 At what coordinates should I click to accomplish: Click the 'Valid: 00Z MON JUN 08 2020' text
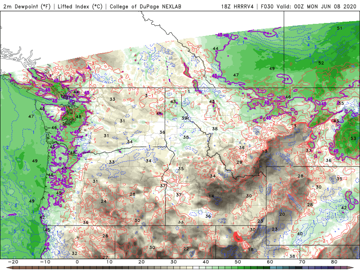pyautogui.click(x=316, y=7)
